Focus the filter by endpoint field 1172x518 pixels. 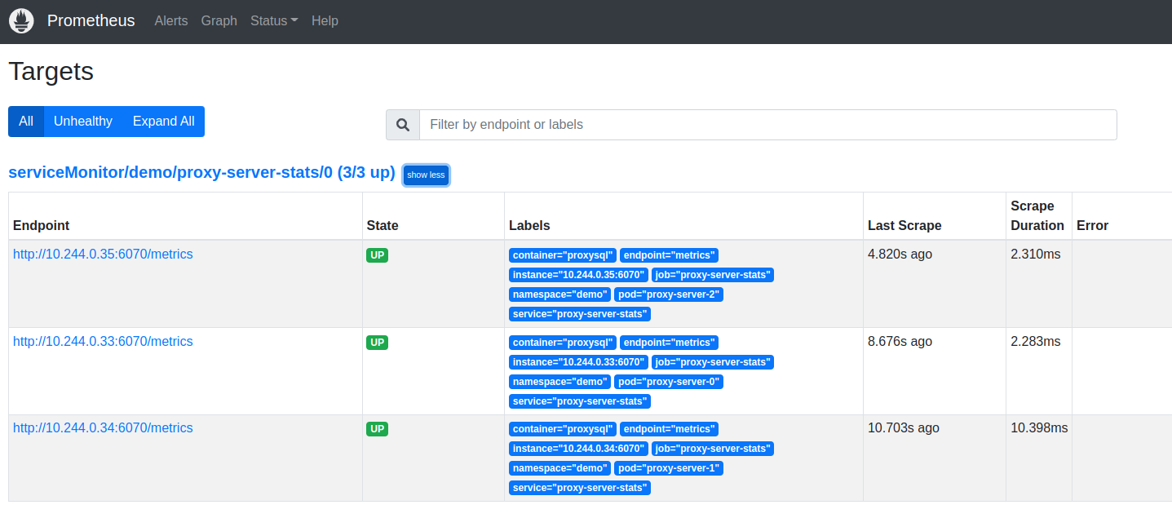tap(767, 125)
